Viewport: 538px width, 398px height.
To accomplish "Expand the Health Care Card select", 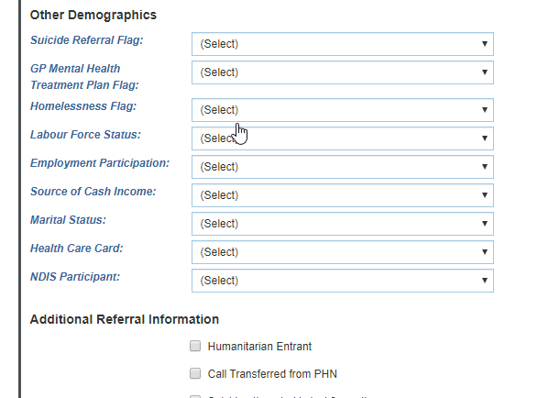I will pos(343,252).
